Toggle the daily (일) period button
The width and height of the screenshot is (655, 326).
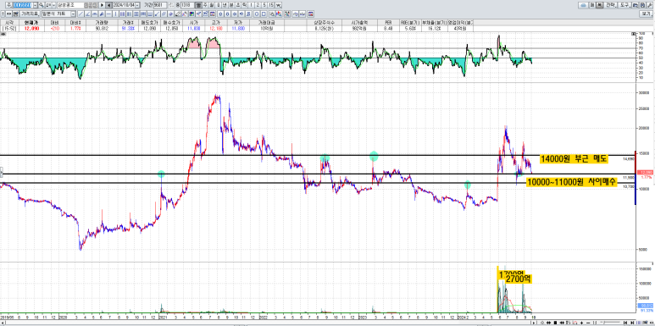tap(199, 5)
